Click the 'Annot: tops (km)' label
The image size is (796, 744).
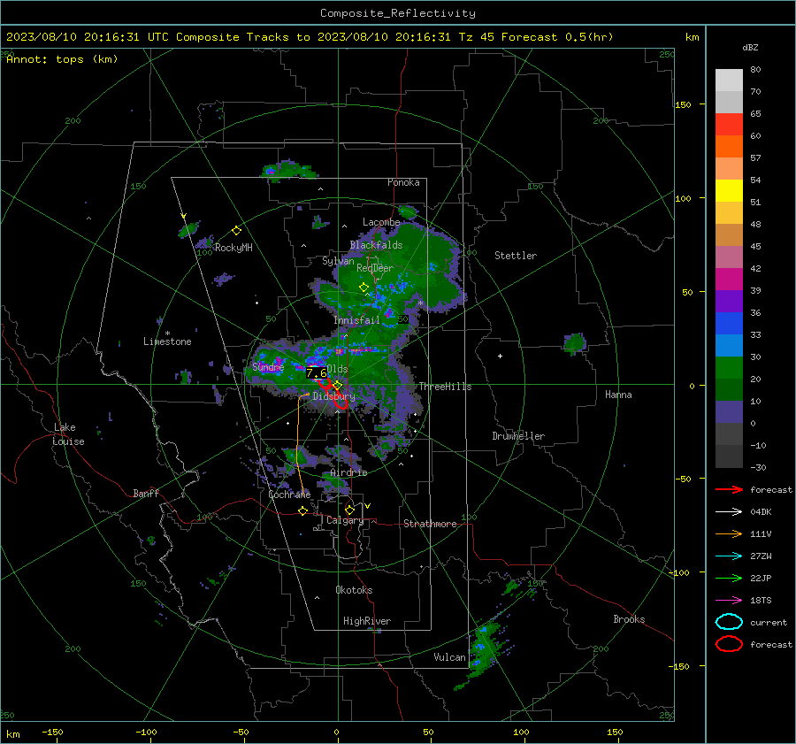[62, 59]
